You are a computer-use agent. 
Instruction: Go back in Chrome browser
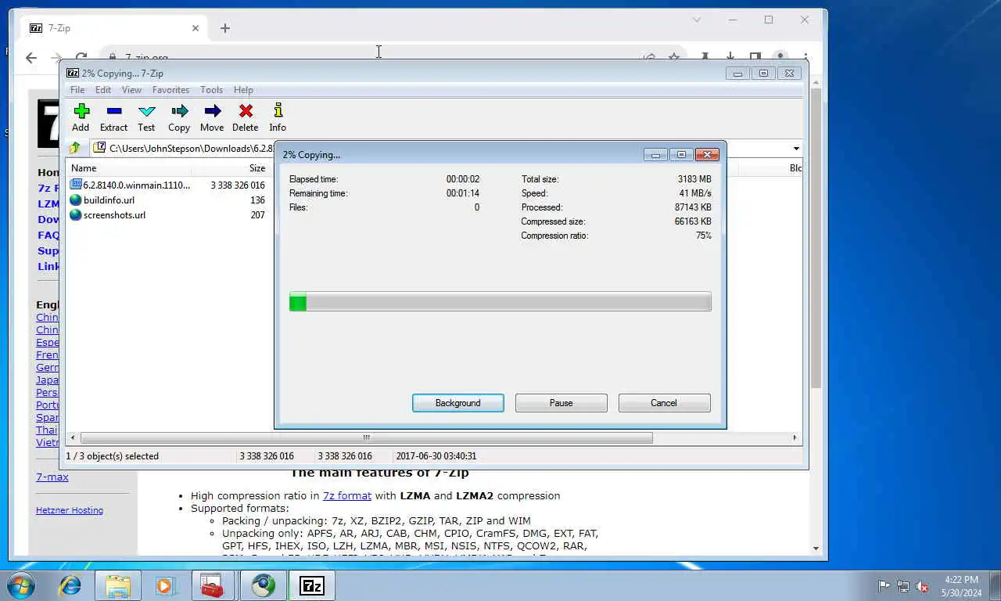[31, 57]
